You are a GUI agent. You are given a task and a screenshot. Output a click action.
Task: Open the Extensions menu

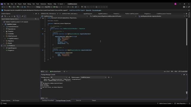tap(43, 4)
